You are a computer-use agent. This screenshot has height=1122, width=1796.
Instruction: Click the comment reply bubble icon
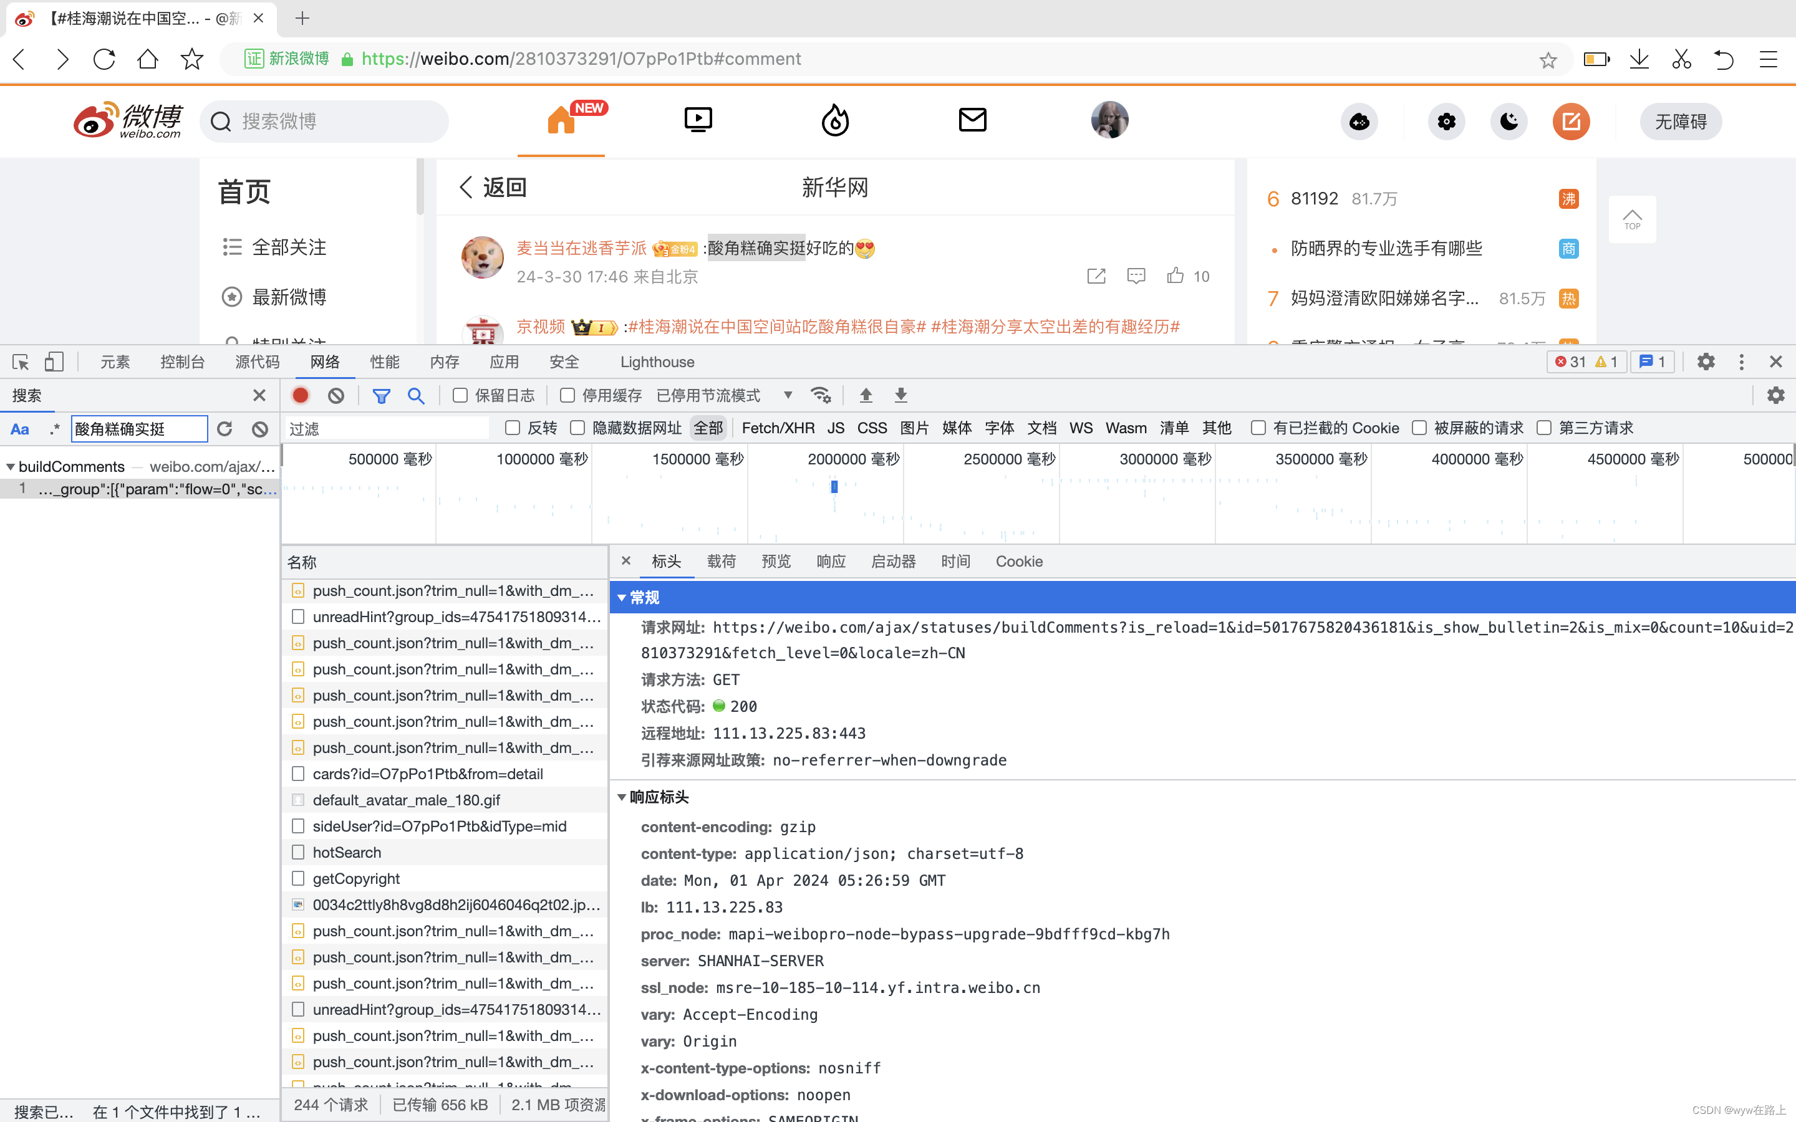click(1136, 276)
